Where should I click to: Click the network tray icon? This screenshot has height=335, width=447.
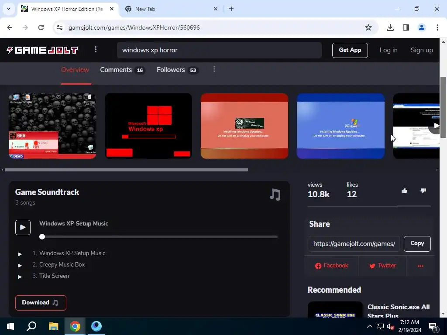pos(380,327)
